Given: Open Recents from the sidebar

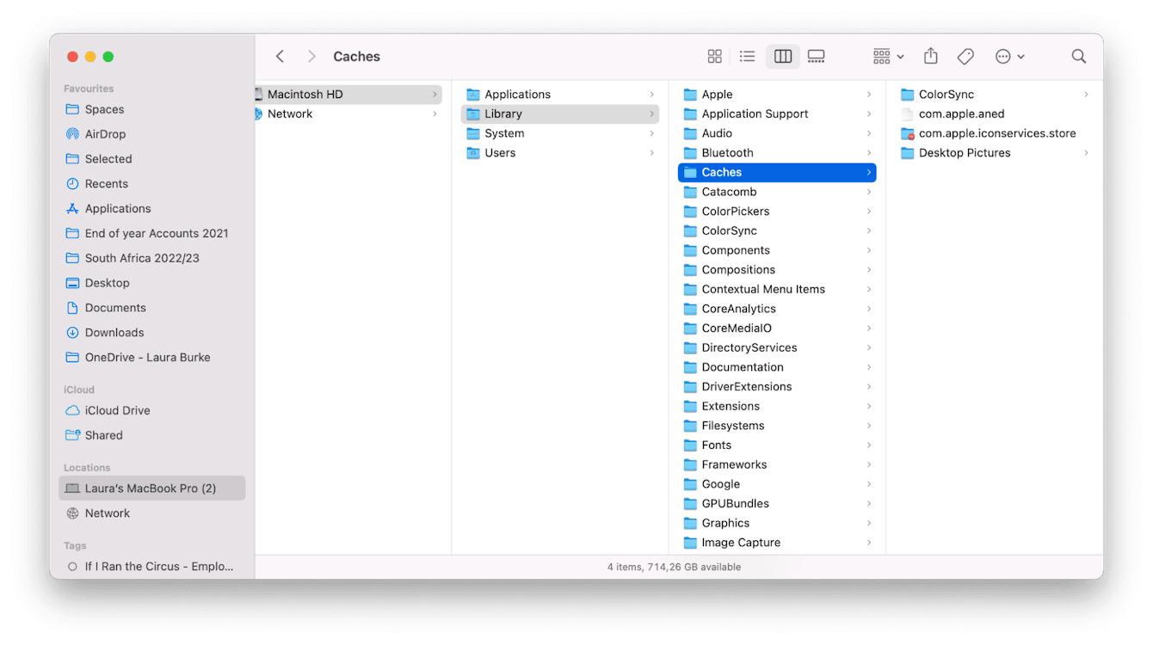Looking at the screenshot, I should click(x=105, y=183).
